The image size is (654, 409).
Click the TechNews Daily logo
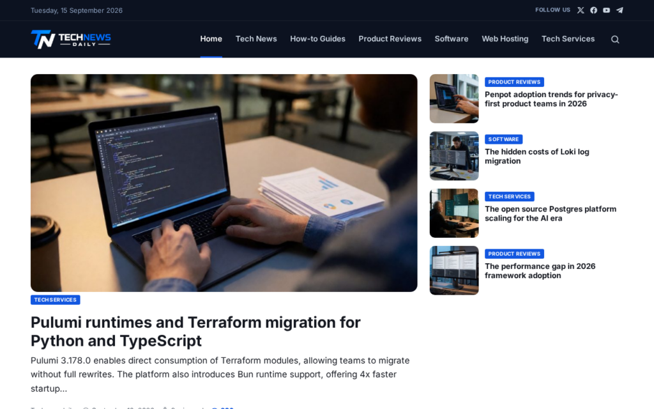pos(71,39)
